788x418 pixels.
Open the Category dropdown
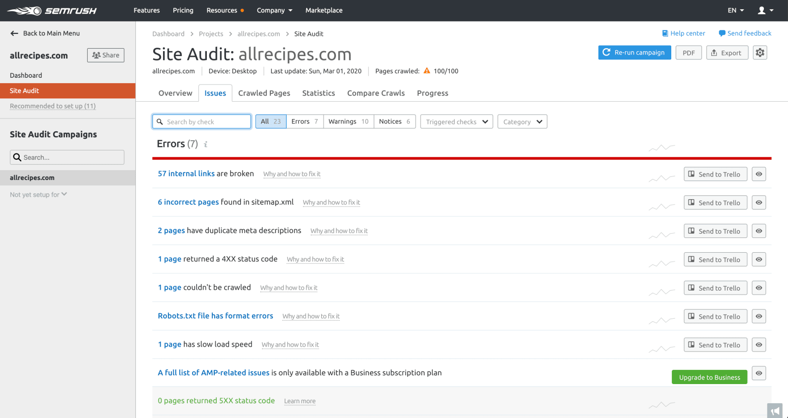(x=522, y=121)
